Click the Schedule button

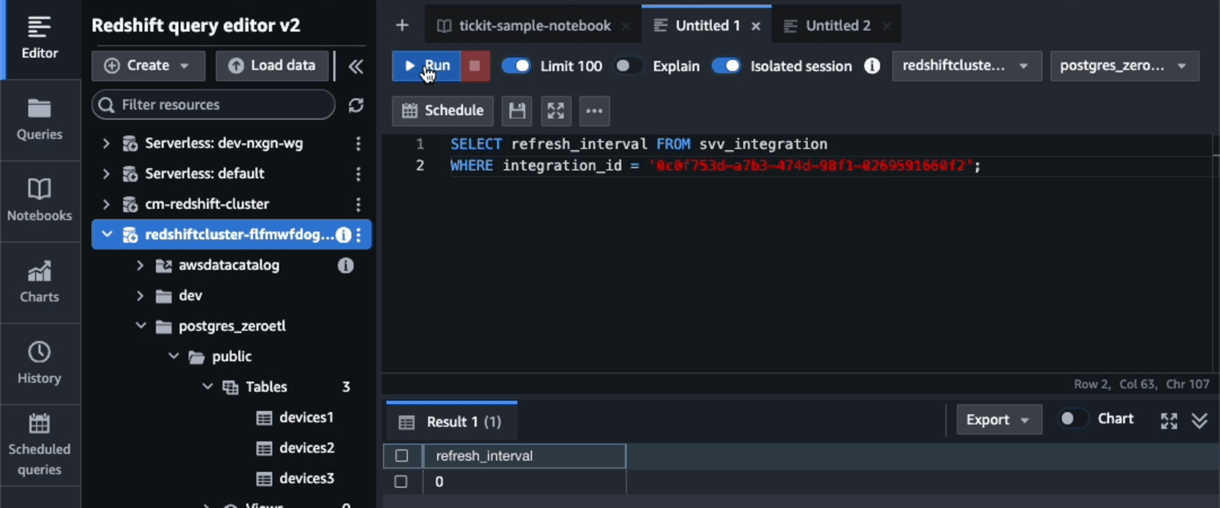pyautogui.click(x=443, y=111)
